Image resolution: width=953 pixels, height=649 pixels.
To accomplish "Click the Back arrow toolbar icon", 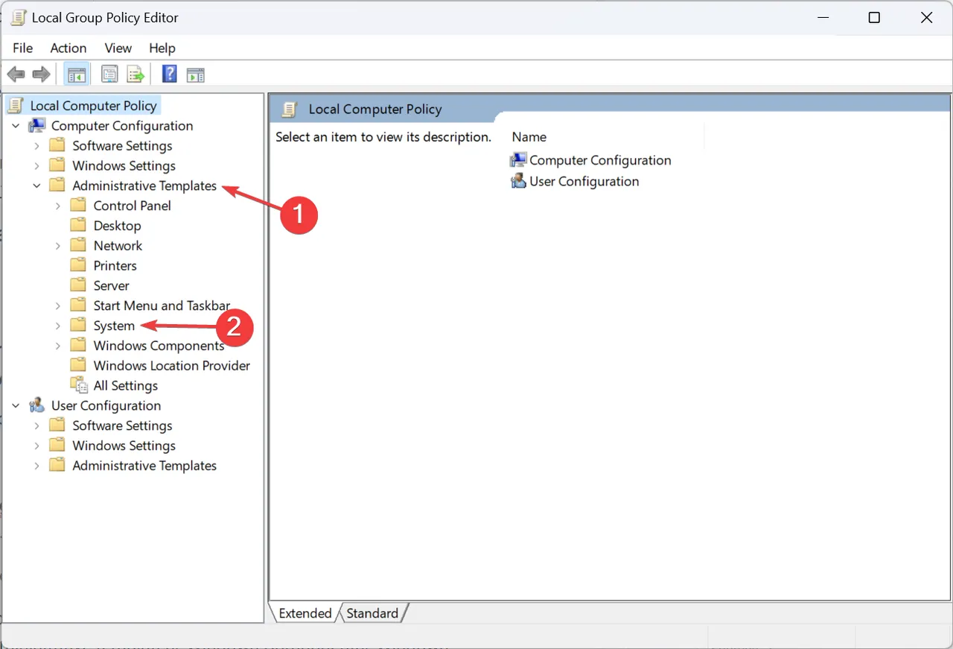I will tap(16, 75).
